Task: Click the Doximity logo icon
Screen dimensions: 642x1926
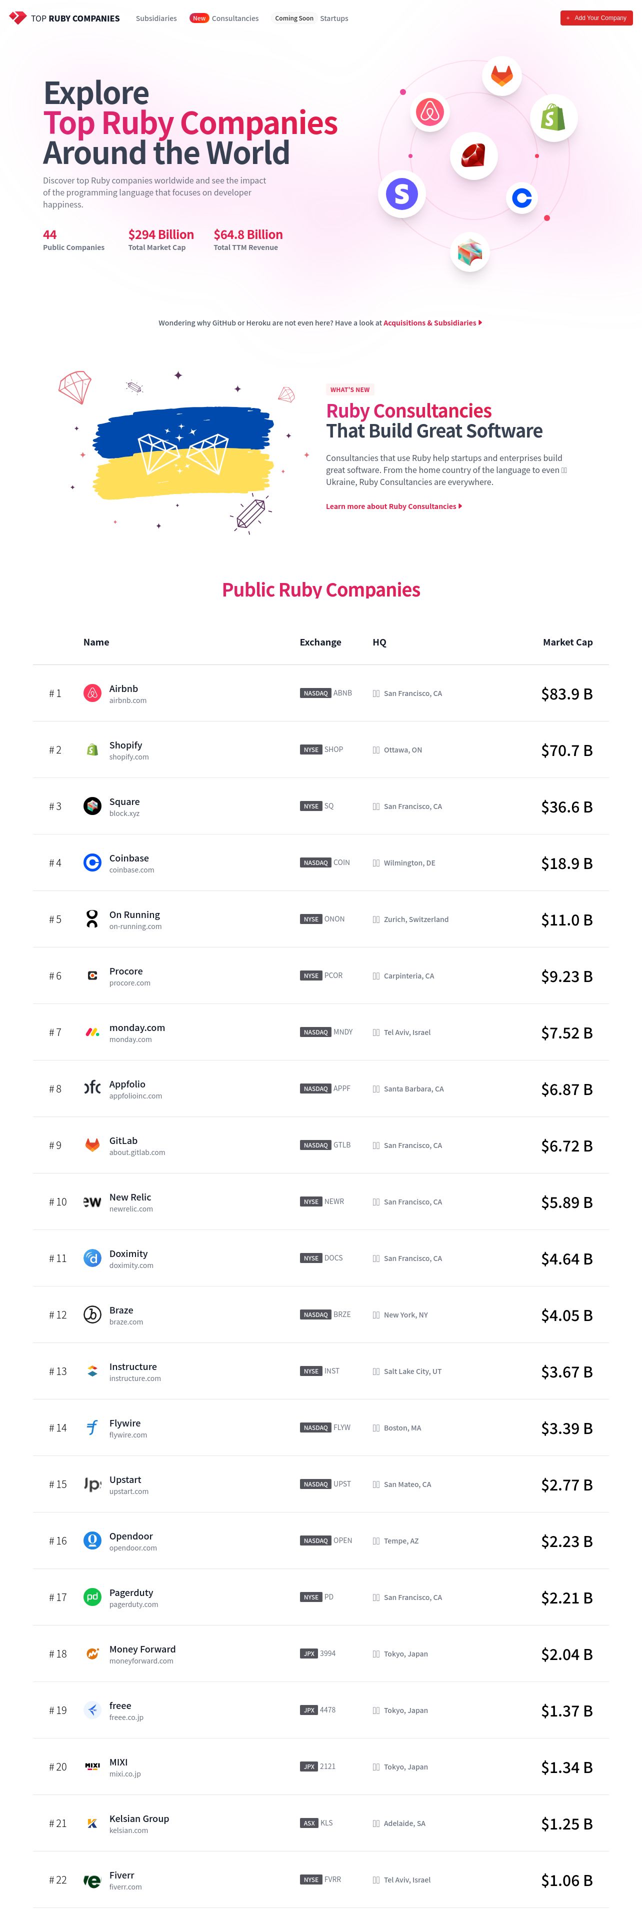Action: (x=92, y=1258)
